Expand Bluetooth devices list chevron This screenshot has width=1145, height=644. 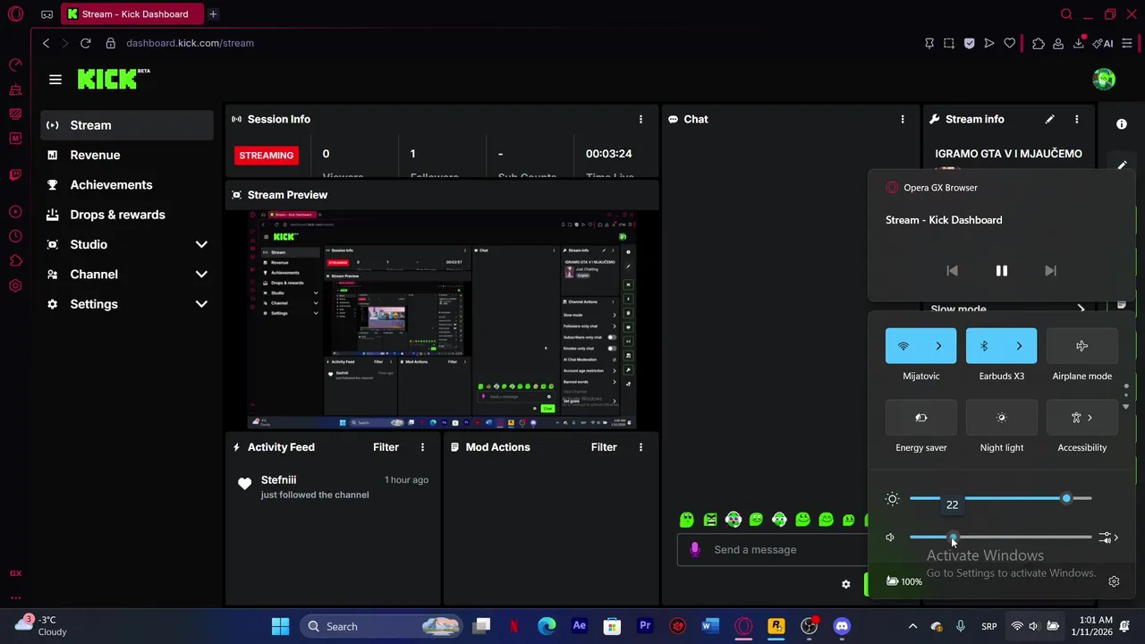pos(1019,346)
